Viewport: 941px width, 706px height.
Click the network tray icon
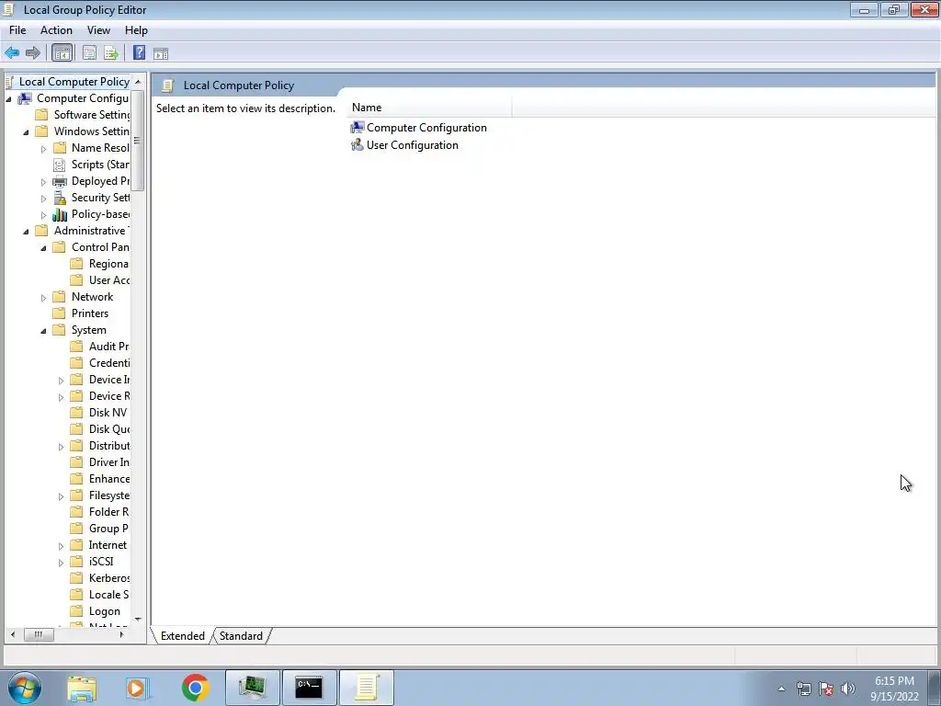[x=803, y=689]
